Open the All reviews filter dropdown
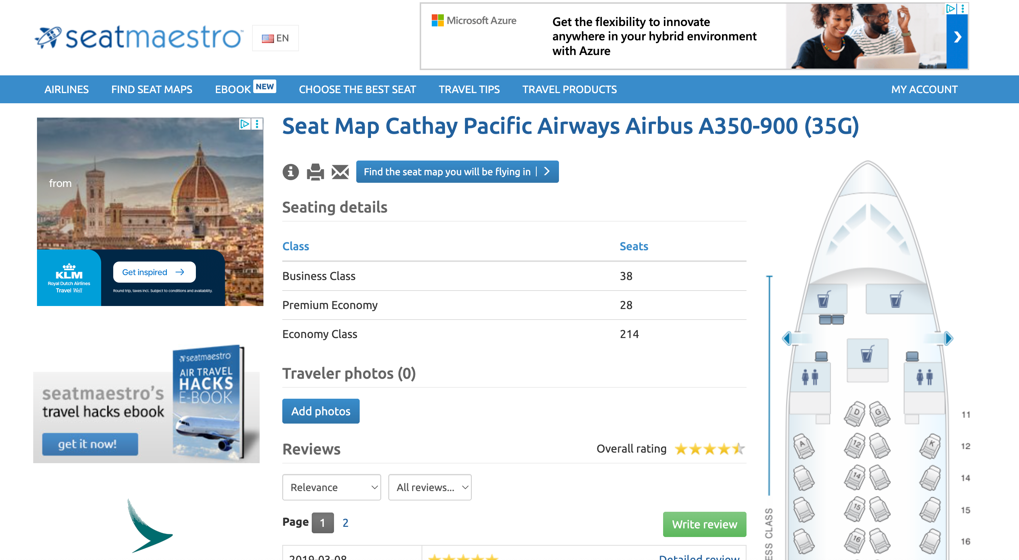1019x560 pixels. point(429,487)
